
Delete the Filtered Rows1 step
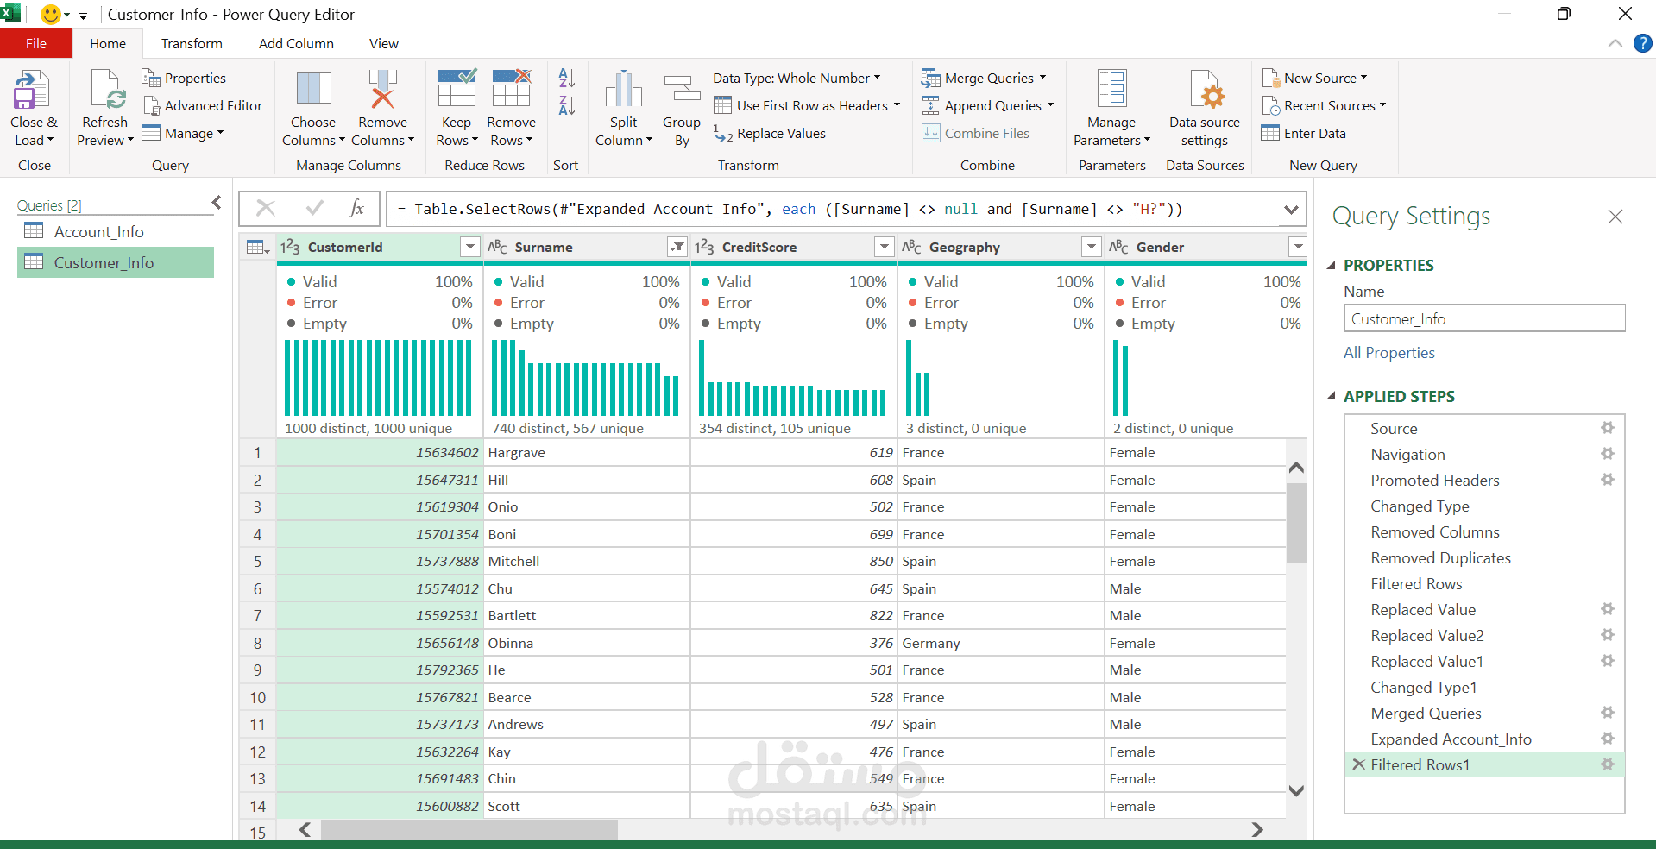(1358, 764)
